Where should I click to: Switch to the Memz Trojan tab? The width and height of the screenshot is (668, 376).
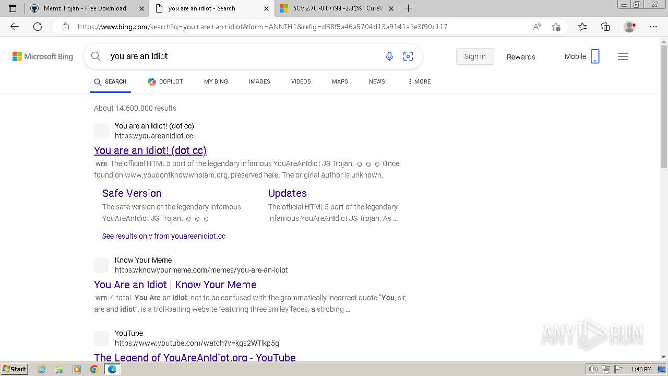coord(86,8)
